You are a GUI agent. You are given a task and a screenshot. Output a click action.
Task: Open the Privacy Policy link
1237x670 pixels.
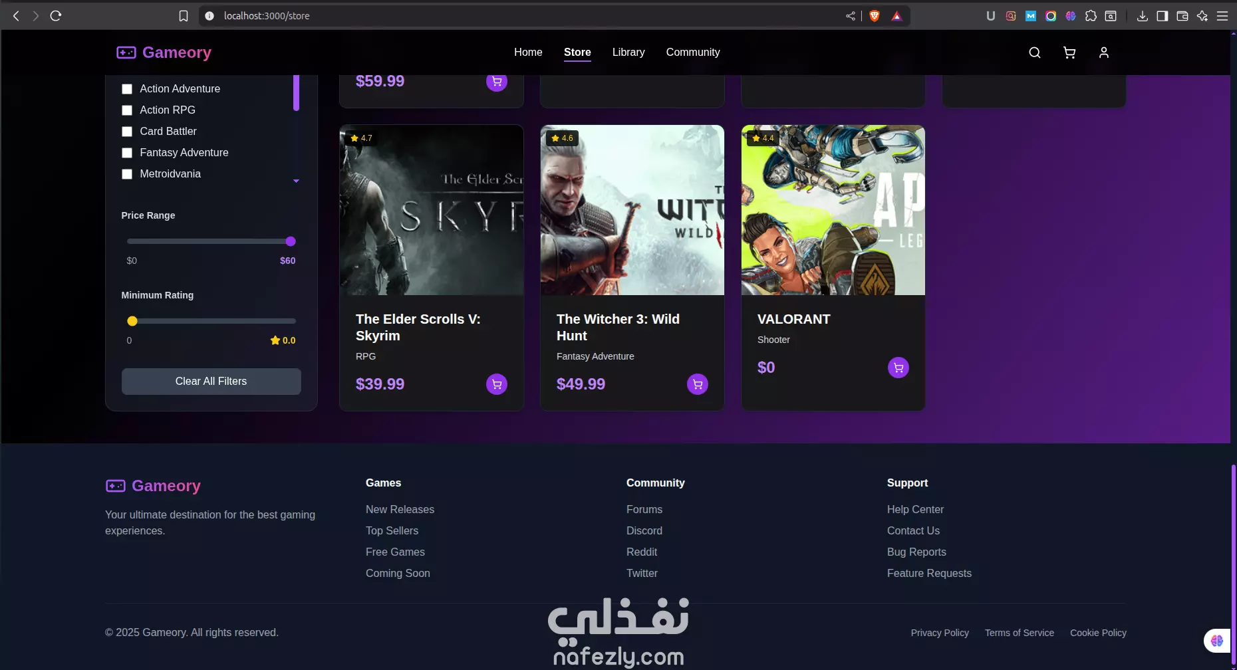940,633
